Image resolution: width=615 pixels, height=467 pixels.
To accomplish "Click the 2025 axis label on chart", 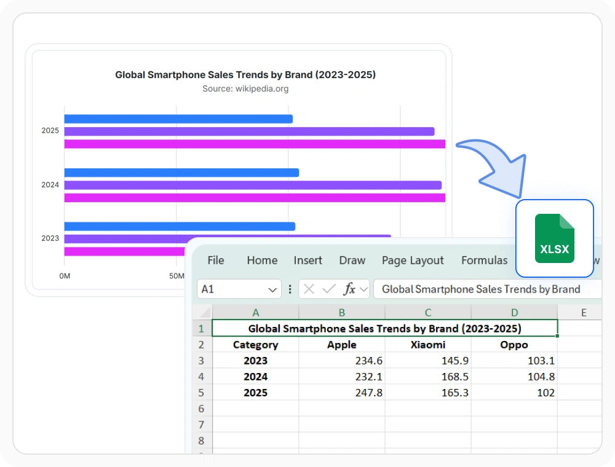I will coord(50,130).
